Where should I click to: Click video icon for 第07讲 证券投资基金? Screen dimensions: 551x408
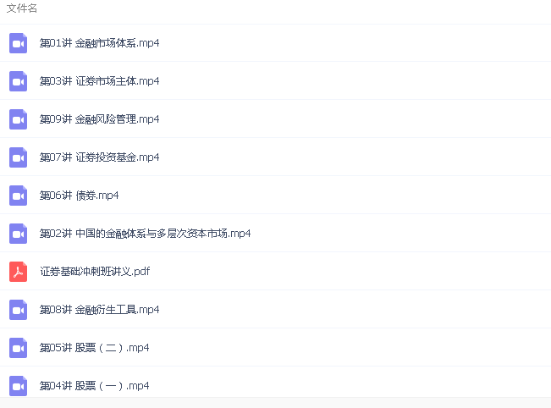tap(19, 157)
